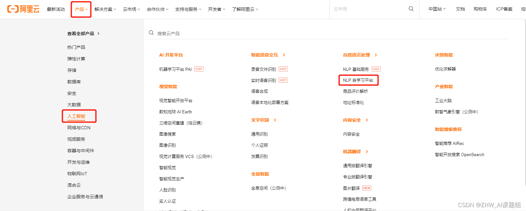Open 通用识别 product link
Screen dimensions: 526x211
point(259,134)
